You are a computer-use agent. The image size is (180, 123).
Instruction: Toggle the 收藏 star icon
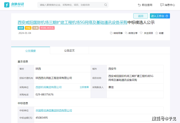tap(157, 33)
